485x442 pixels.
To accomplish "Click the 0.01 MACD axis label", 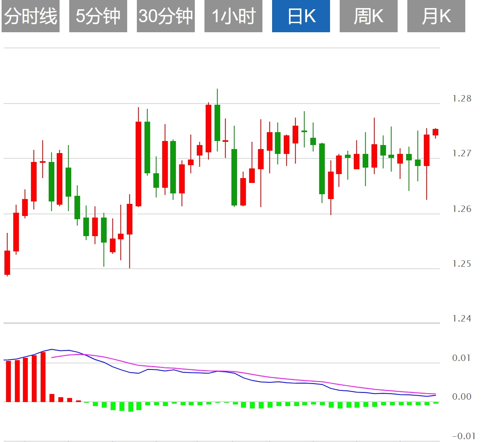I will (x=461, y=358).
